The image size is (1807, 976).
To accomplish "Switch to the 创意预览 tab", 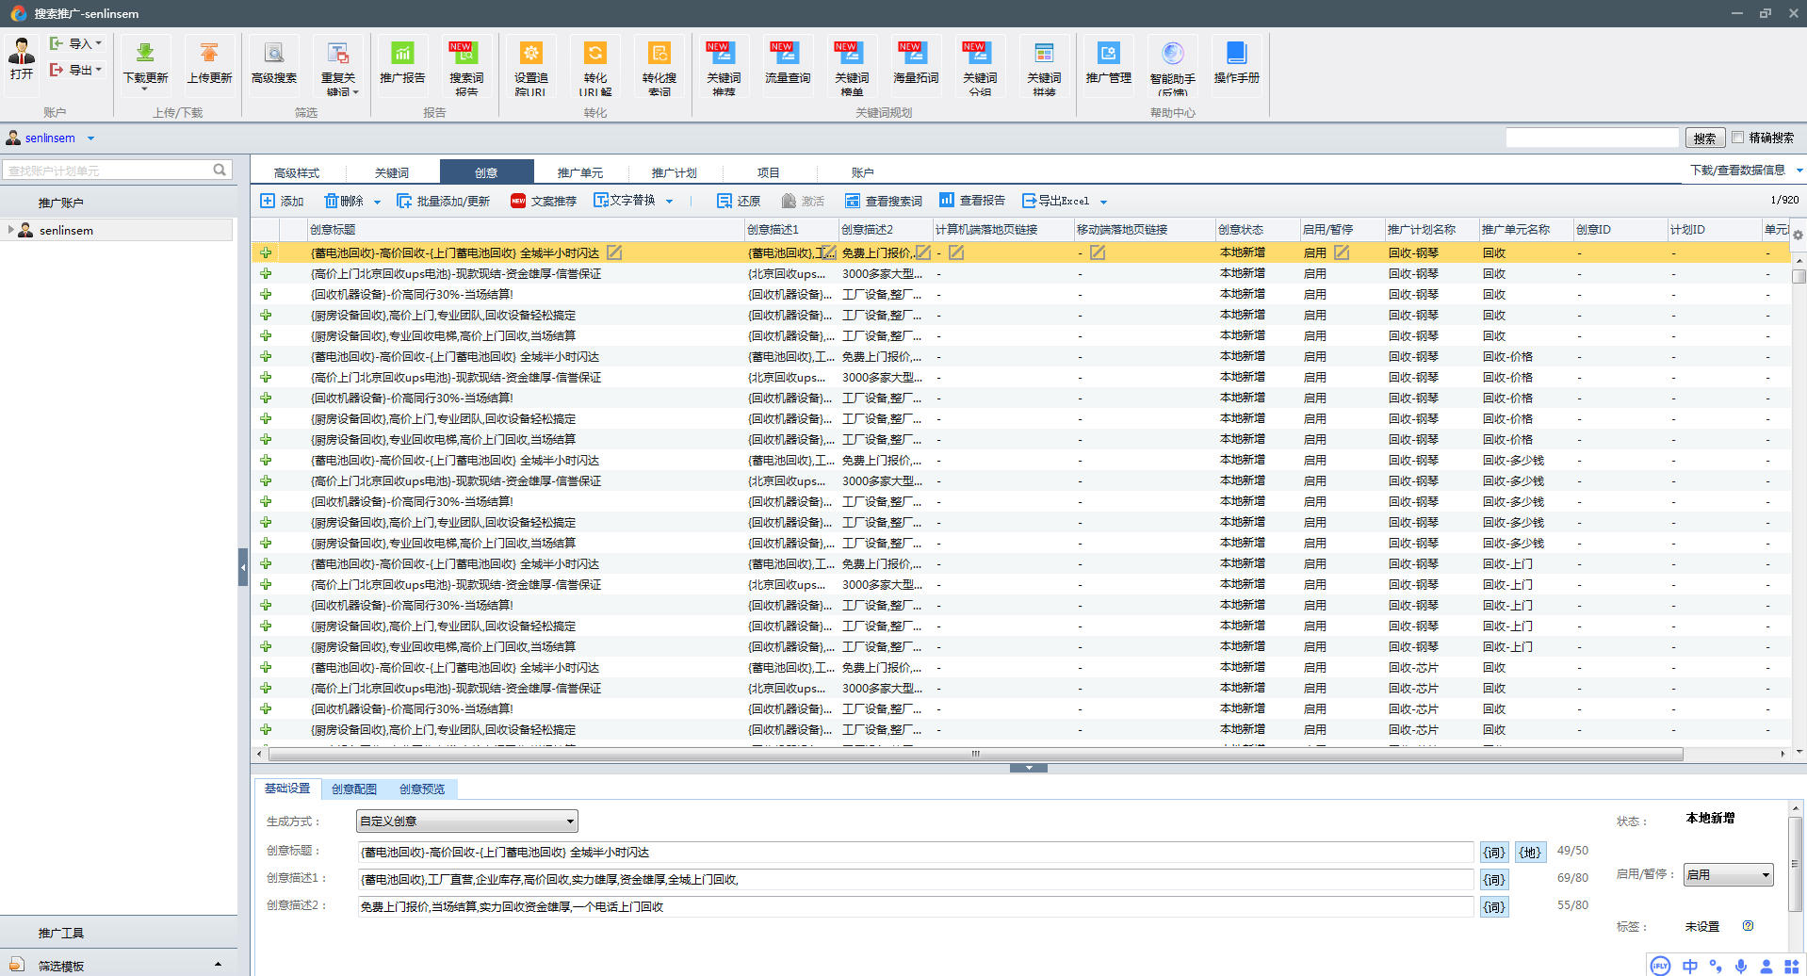I will pyautogui.click(x=421, y=789).
